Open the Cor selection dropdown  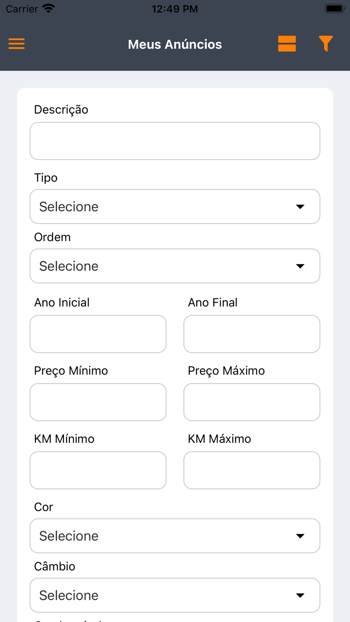click(175, 536)
